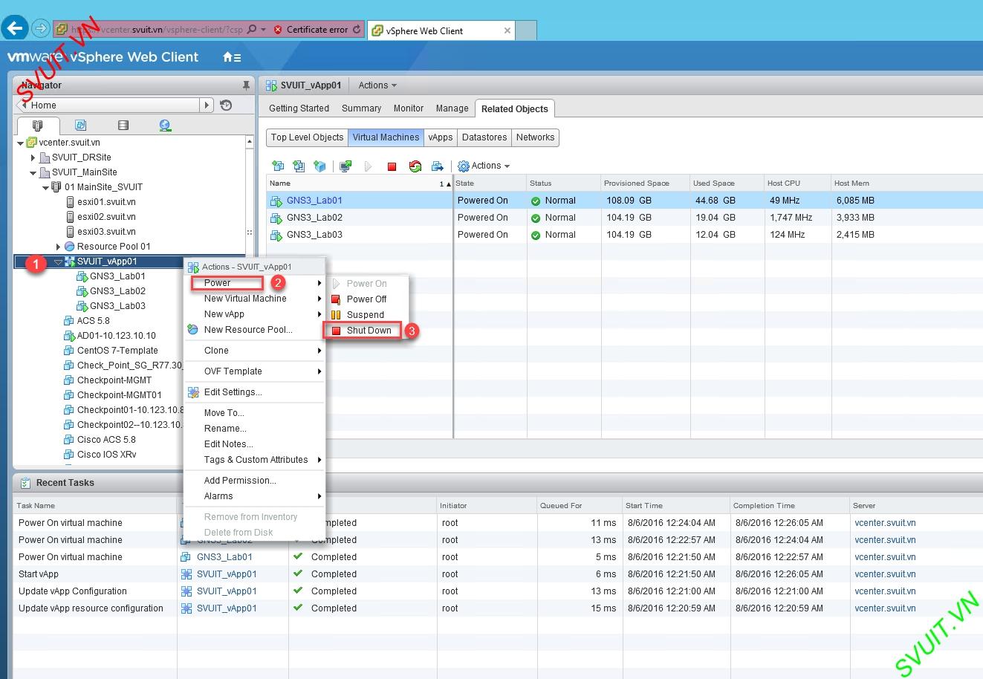The width and height of the screenshot is (983, 679).
Task: Choose Add Permission... from context menu
Action: 255,481
